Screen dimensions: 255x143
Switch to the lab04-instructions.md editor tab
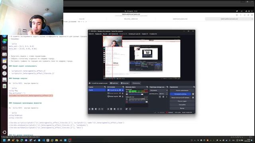pyautogui.click(x=180, y=19)
